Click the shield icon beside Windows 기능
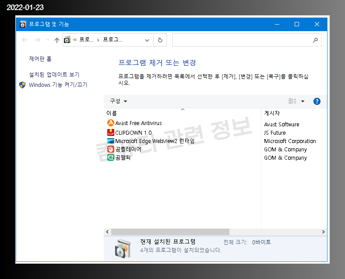The image size is (345, 279). (x=22, y=85)
